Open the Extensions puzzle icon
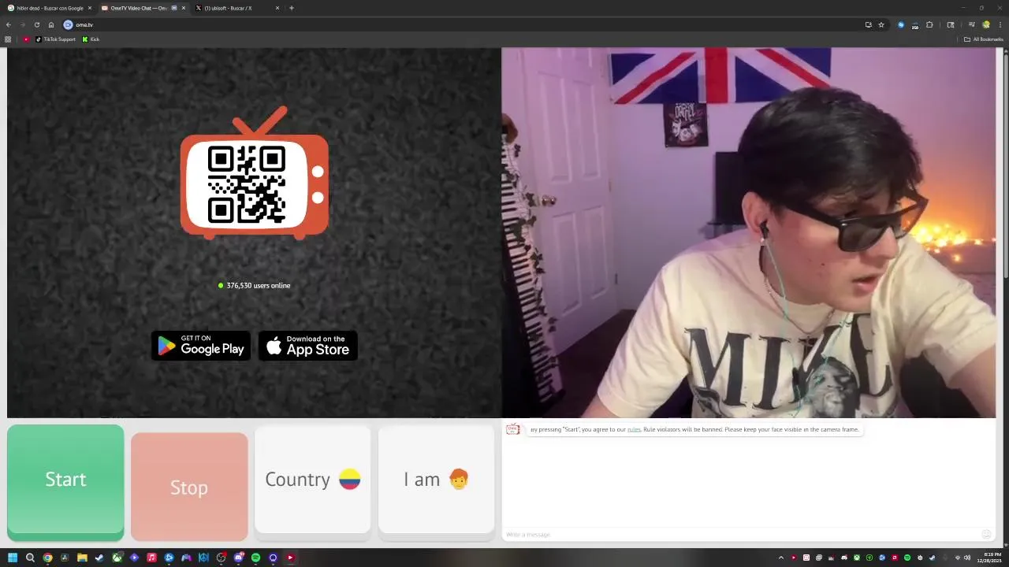The width and height of the screenshot is (1009, 567). click(x=929, y=24)
